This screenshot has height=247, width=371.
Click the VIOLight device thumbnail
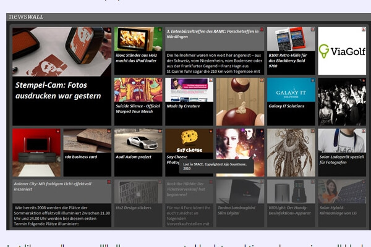pyautogui.click(x=291, y=191)
